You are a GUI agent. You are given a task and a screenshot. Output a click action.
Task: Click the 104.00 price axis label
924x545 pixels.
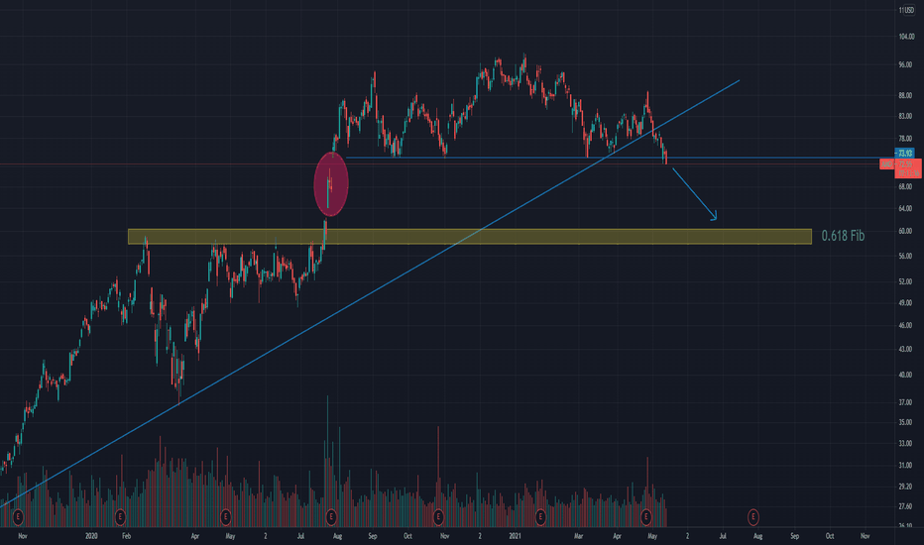[907, 37]
